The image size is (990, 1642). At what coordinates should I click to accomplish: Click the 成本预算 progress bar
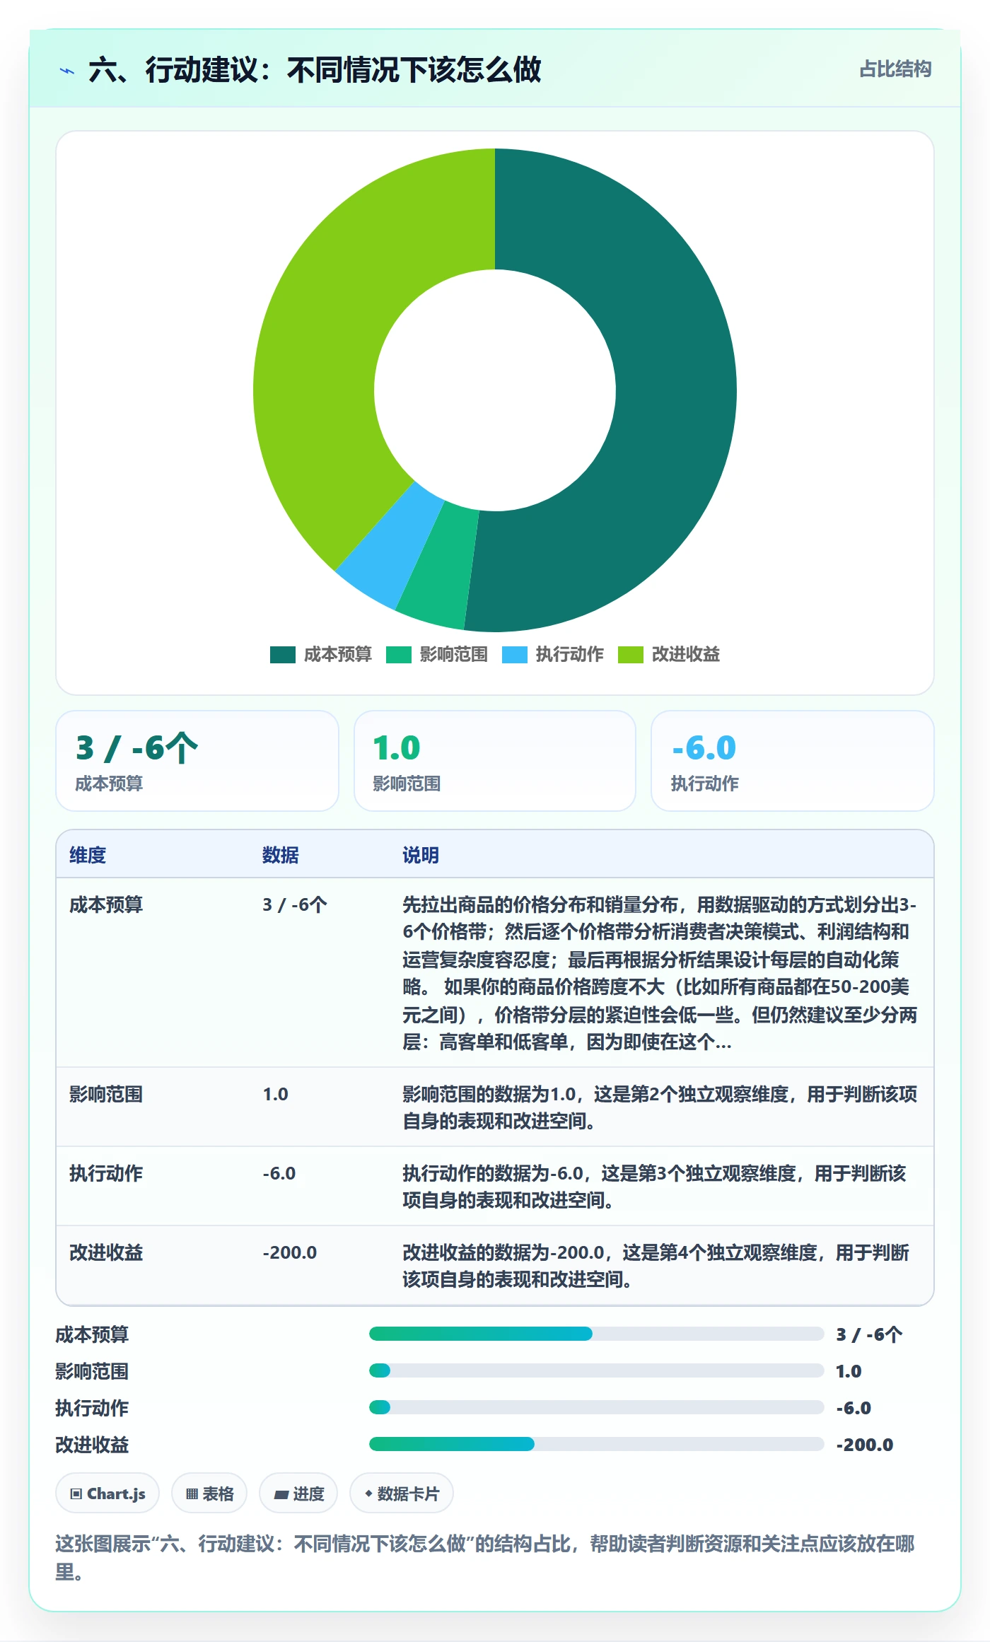(597, 1334)
